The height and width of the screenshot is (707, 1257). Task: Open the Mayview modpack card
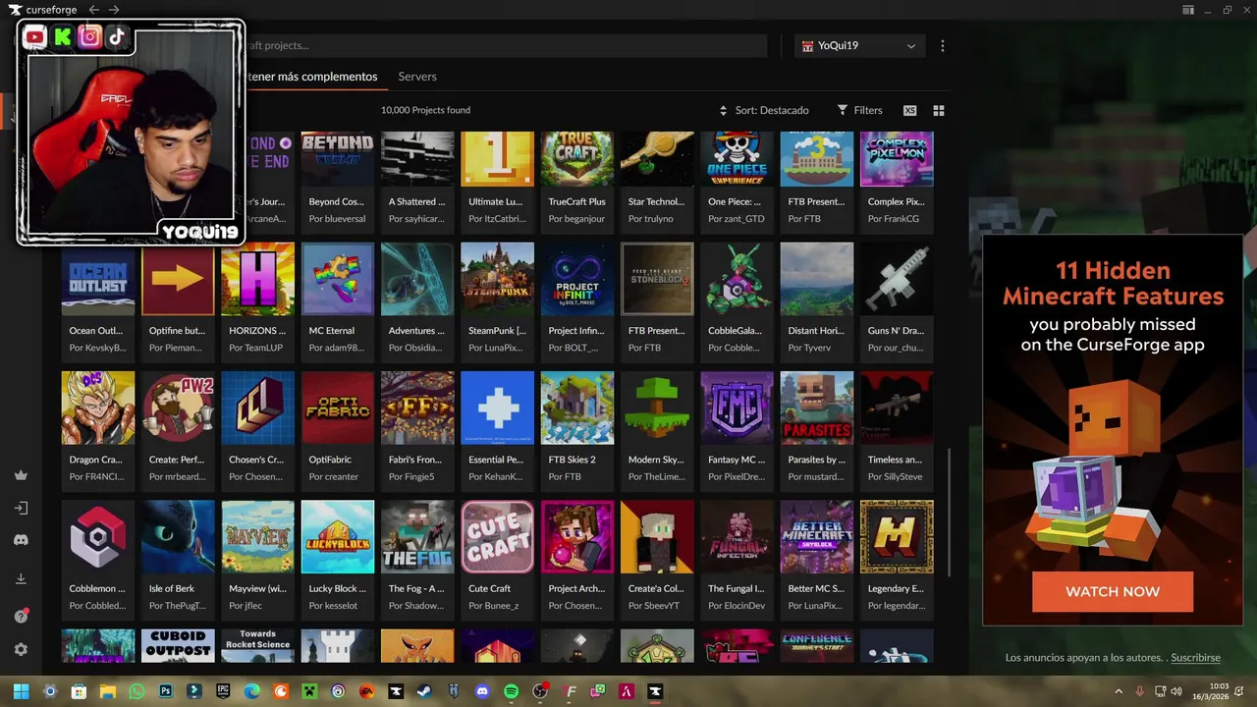click(x=258, y=560)
